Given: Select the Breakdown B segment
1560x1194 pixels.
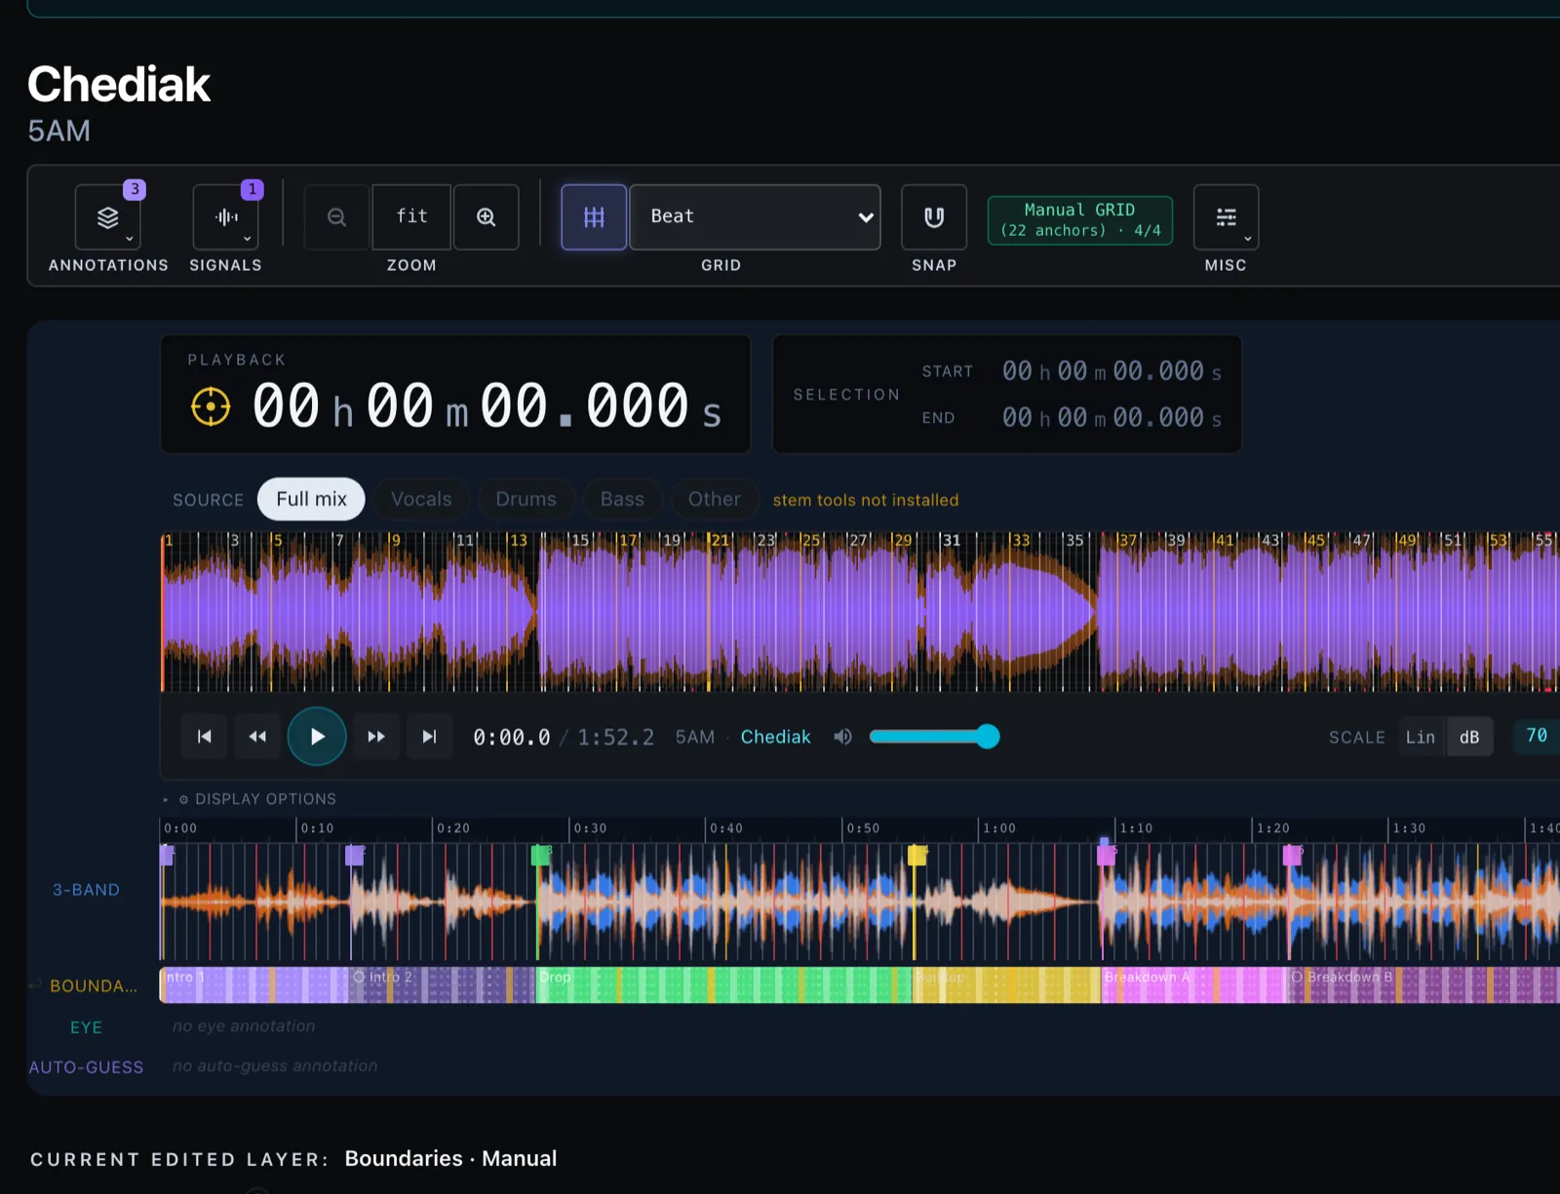Looking at the screenshot, I should (1423, 985).
